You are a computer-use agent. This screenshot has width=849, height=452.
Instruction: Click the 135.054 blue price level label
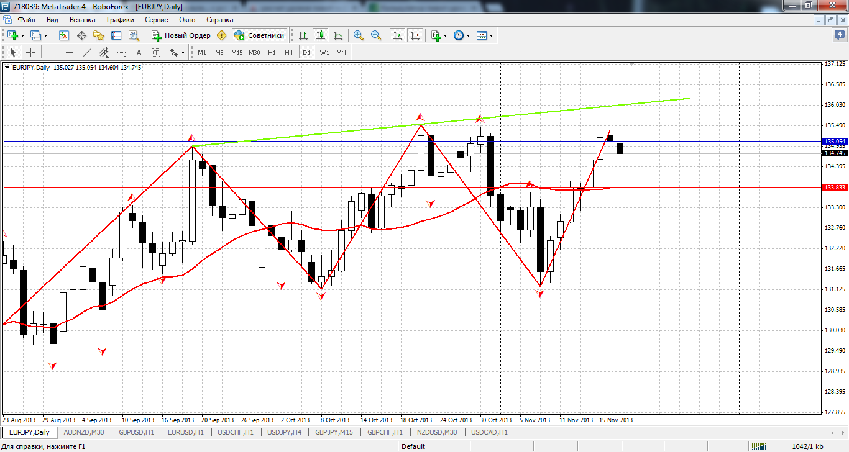(x=833, y=142)
